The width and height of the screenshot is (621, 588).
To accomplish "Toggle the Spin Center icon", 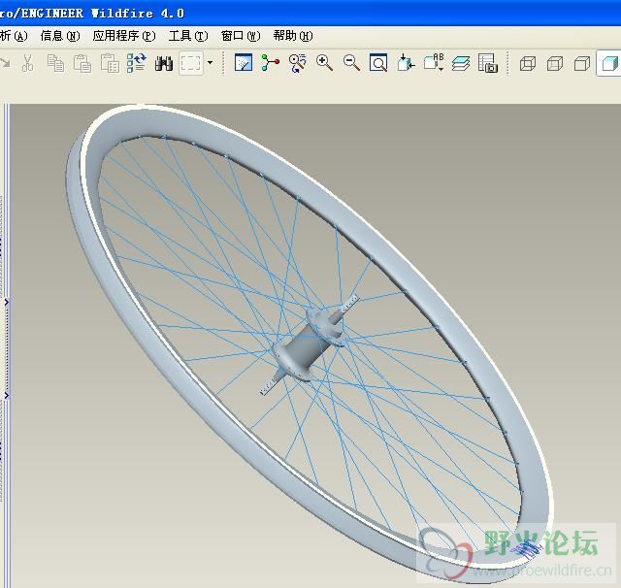I will coord(271,63).
